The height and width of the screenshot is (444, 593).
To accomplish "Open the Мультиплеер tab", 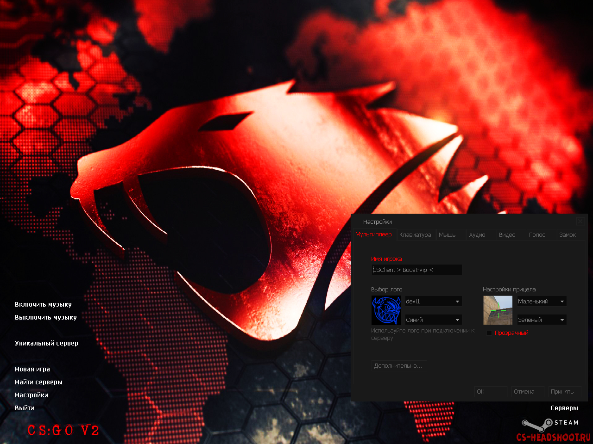I will pyautogui.click(x=373, y=234).
